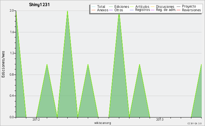
Task: Click the wikiscan.org text below chart
Action: pos(102,123)
